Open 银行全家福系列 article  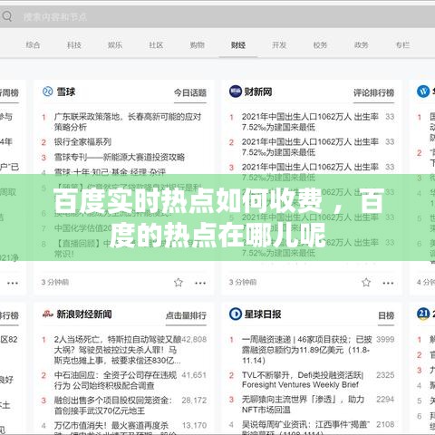(x=82, y=141)
